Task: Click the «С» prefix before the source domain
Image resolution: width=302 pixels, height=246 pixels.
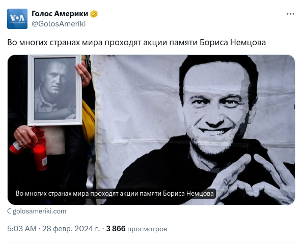Action: coord(9,211)
